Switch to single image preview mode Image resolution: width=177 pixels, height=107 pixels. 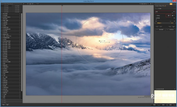27,4
